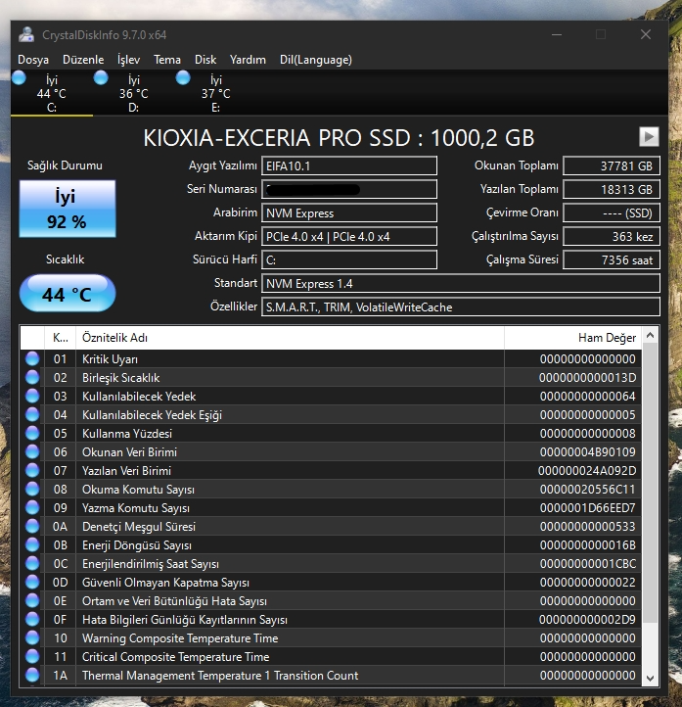Click status orb of Okuma Komutu Sayısı row

[x=32, y=490]
